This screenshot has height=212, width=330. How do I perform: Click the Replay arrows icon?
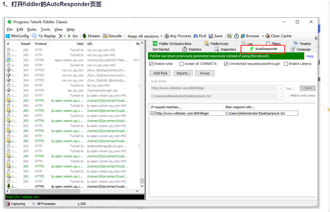click(x=41, y=36)
